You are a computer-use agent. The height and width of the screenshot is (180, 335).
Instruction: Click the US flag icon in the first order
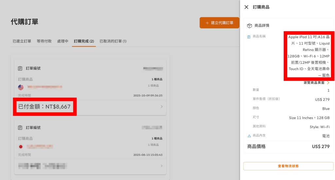point(21,87)
